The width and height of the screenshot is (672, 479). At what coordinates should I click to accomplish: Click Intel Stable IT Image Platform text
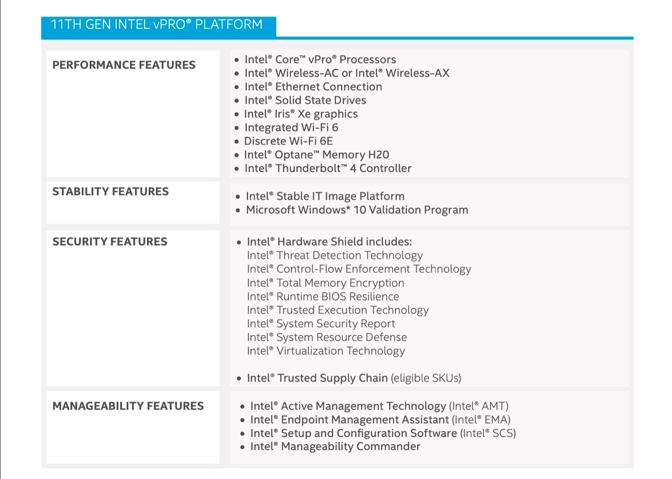[x=325, y=196]
